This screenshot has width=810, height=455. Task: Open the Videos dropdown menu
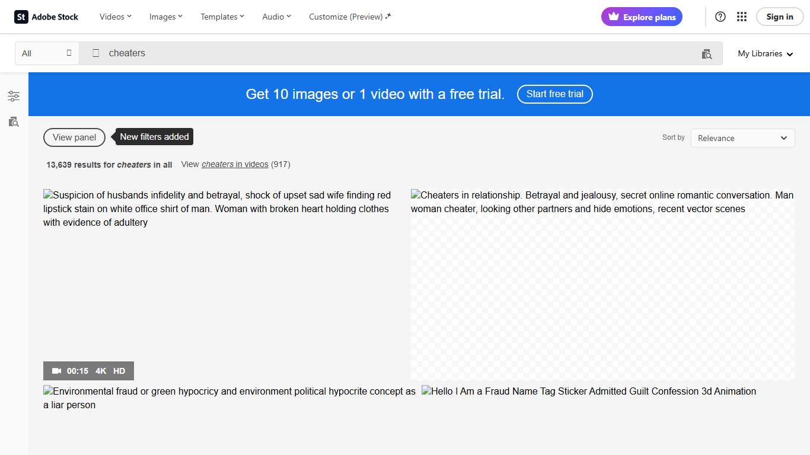coord(114,17)
